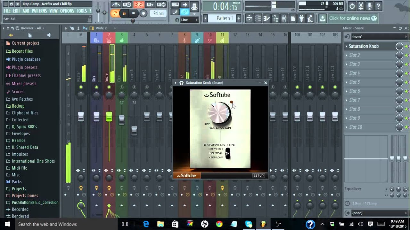Click the download content library icon

coord(323,19)
